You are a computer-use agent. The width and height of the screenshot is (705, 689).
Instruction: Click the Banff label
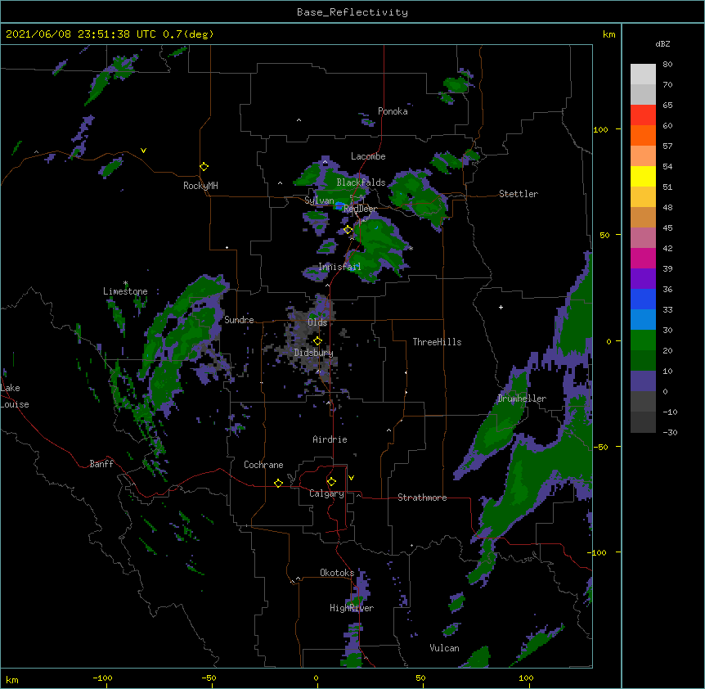[x=101, y=464]
